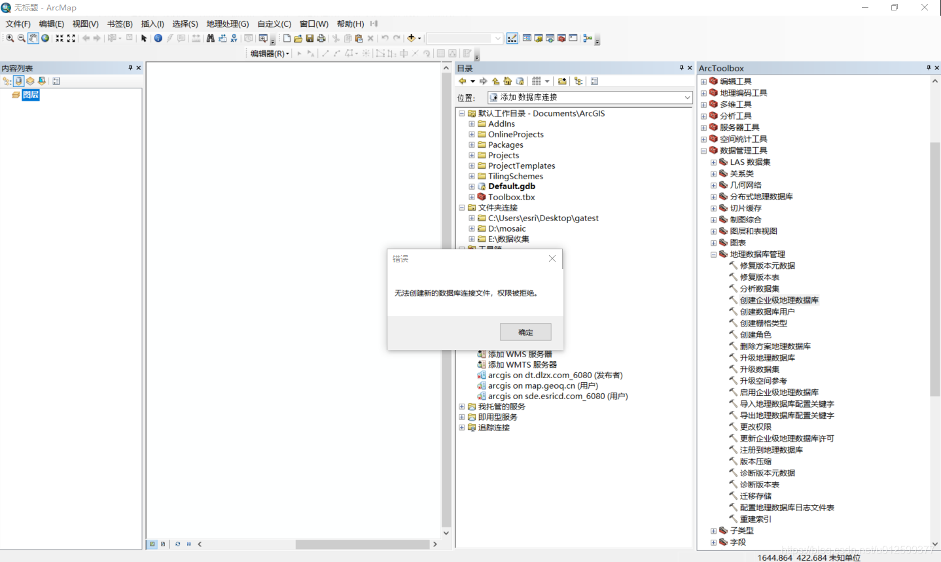Select the Zoom Out tool
Image resolution: width=941 pixels, height=562 pixels.
(22, 39)
